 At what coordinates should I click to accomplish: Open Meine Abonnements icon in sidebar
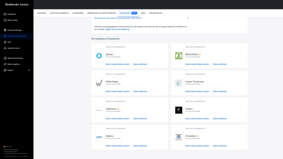point(5,58)
